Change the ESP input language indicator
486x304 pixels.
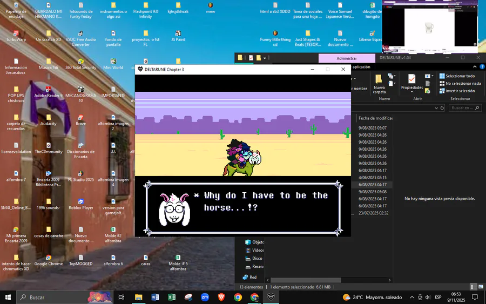tap(438, 297)
